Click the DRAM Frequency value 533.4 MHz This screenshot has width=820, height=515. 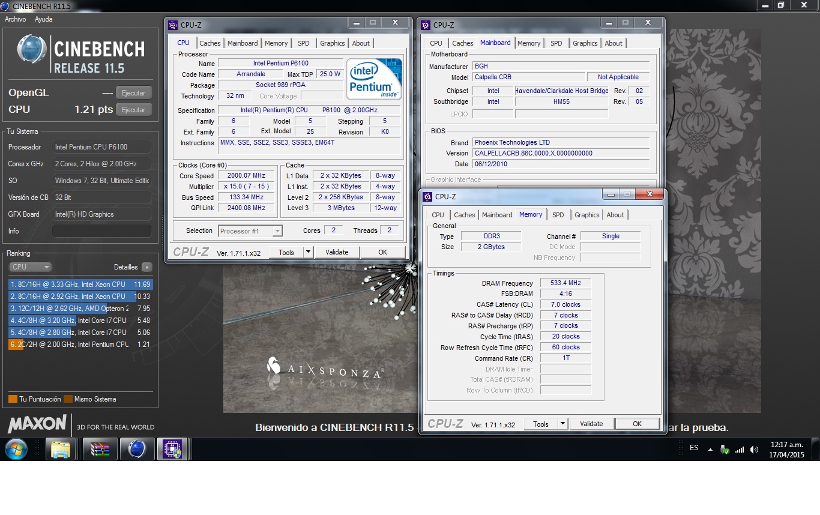point(565,283)
